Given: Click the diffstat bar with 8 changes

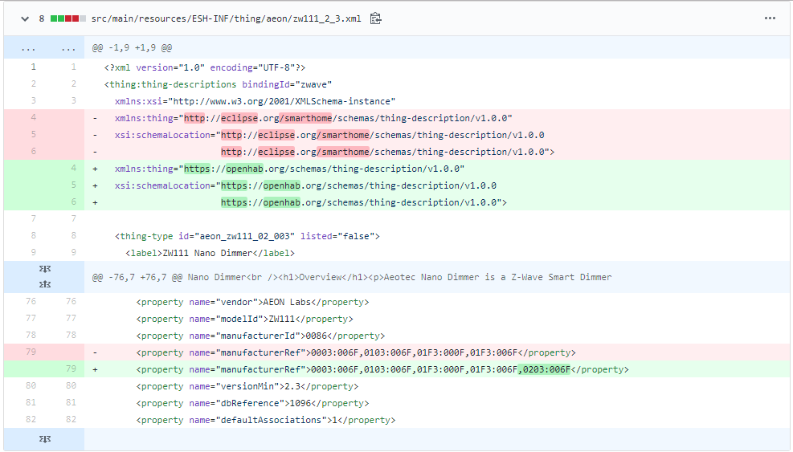Looking at the screenshot, I should click(x=68, y=18).
